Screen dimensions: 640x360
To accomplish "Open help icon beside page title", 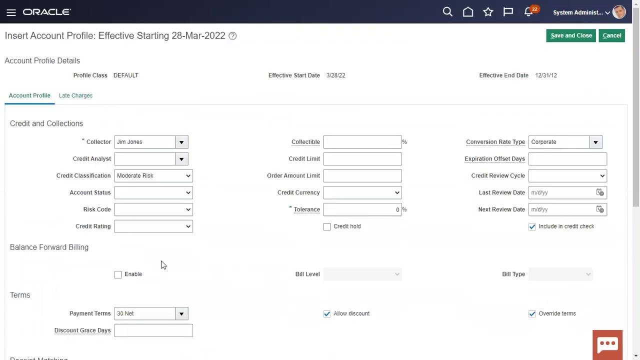I will [x=232, y=36].
